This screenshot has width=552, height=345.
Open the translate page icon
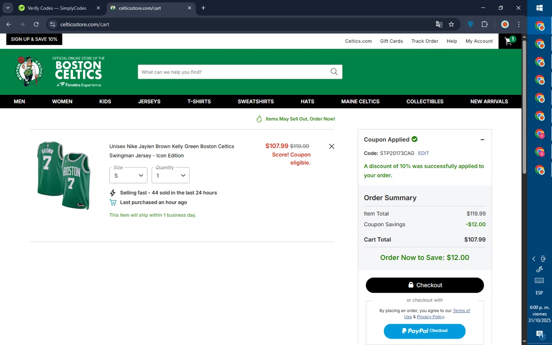tap(439, 24)
